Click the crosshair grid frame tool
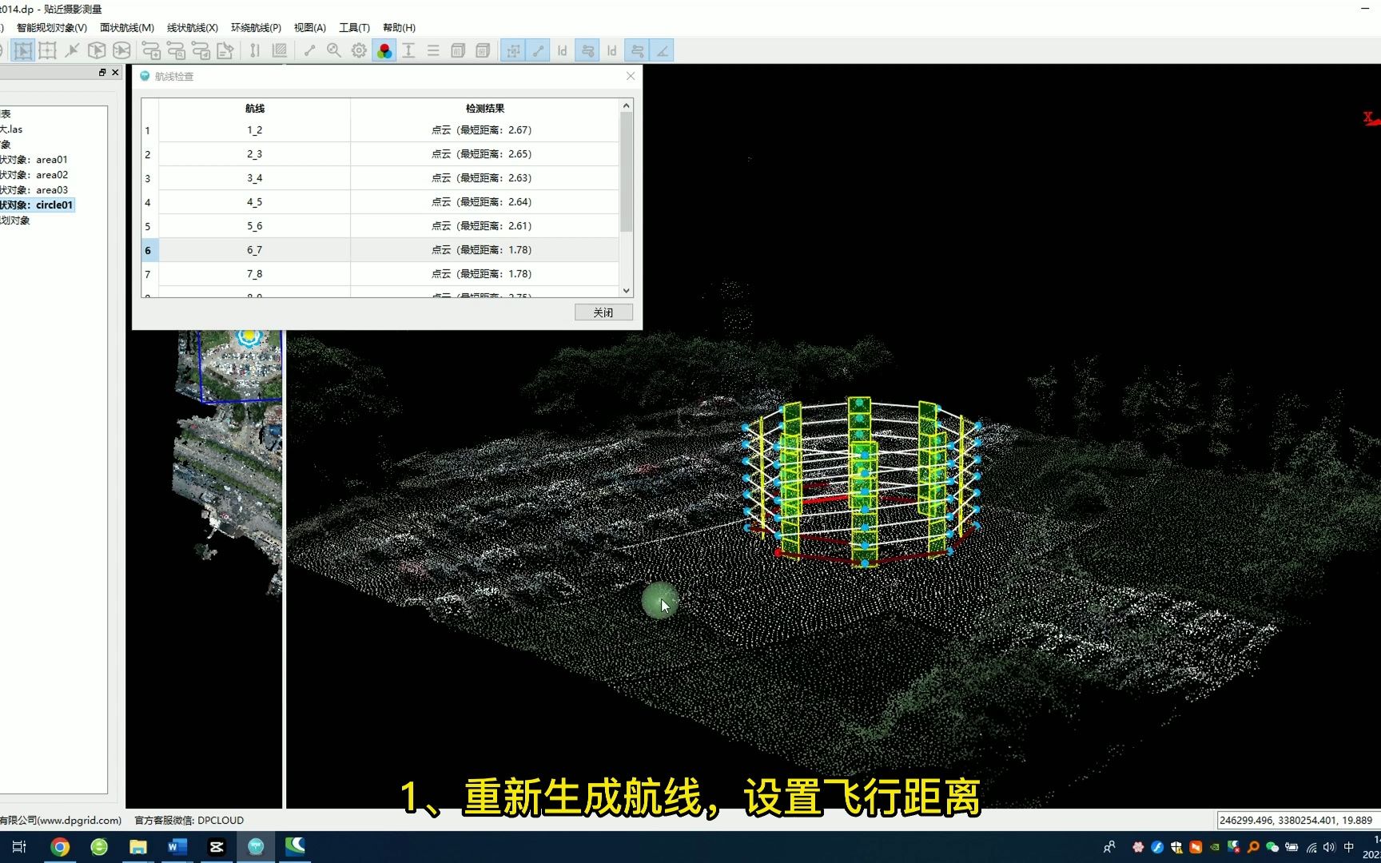 coord(47,50)
